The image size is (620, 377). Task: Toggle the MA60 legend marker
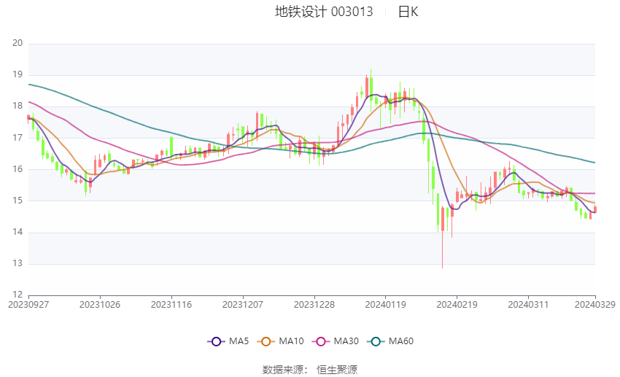coord(376,341)
